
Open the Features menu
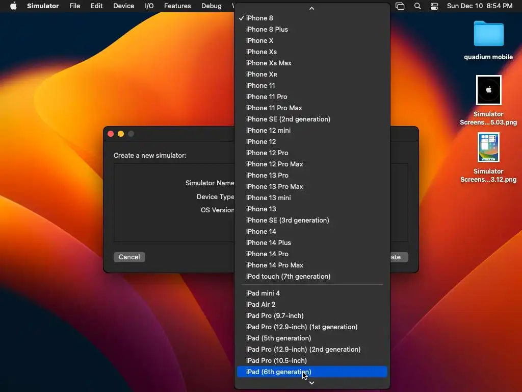pos(177,6)
